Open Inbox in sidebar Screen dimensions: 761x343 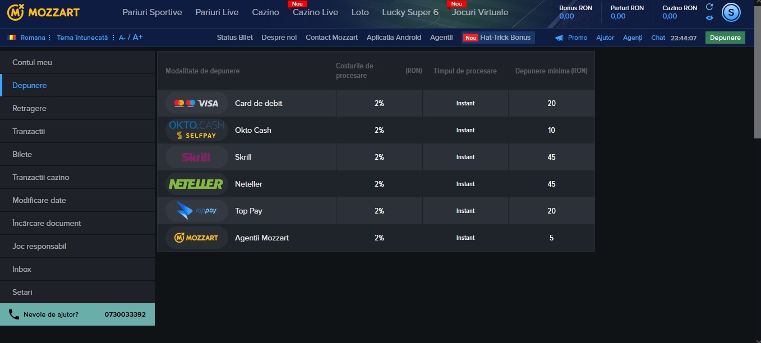77,269
